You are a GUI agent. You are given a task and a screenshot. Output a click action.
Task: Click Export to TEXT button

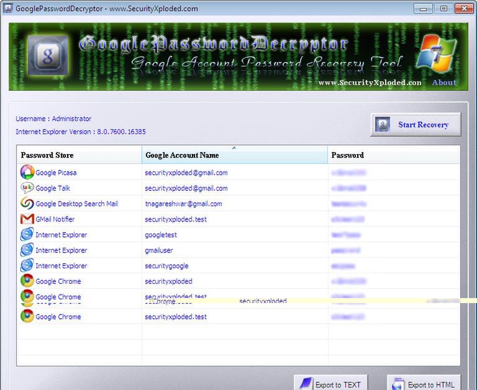pyautogui.click(x=330, y=384)
